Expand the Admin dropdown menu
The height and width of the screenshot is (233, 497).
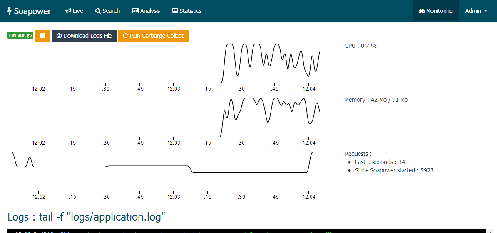tap(476, 11)
